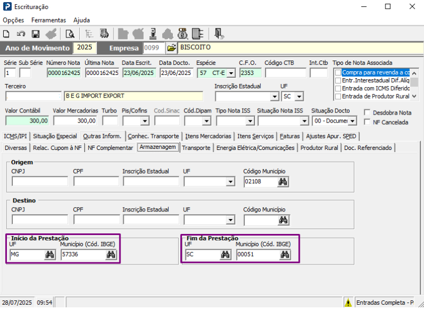Viewport: 424px width, 310px height.
Task: Check the NF Cancelada box
Action: click(x=367, y=122)
